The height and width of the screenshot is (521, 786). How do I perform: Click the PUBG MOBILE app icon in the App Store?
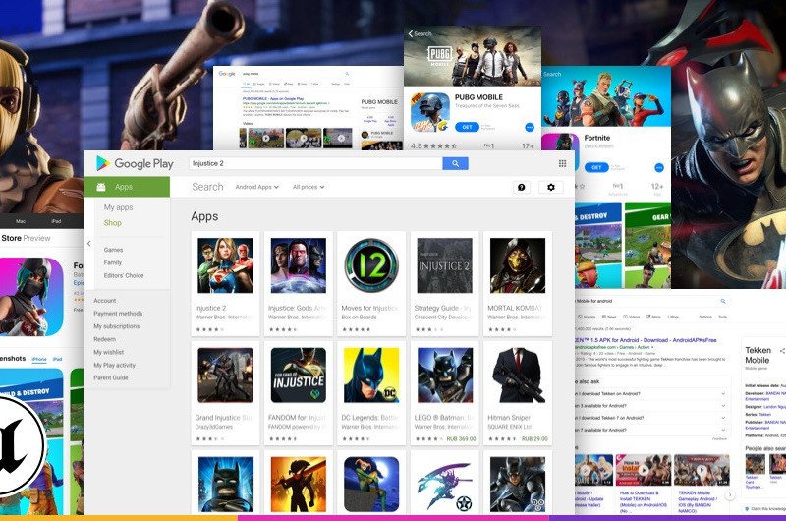coord(429,112)
